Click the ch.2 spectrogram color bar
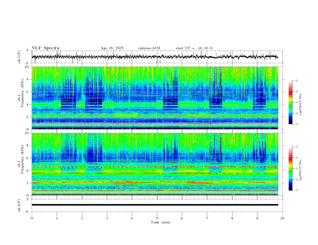Image resolution: width=318 pixels, height=245 pixels. [x=290, y=169]
